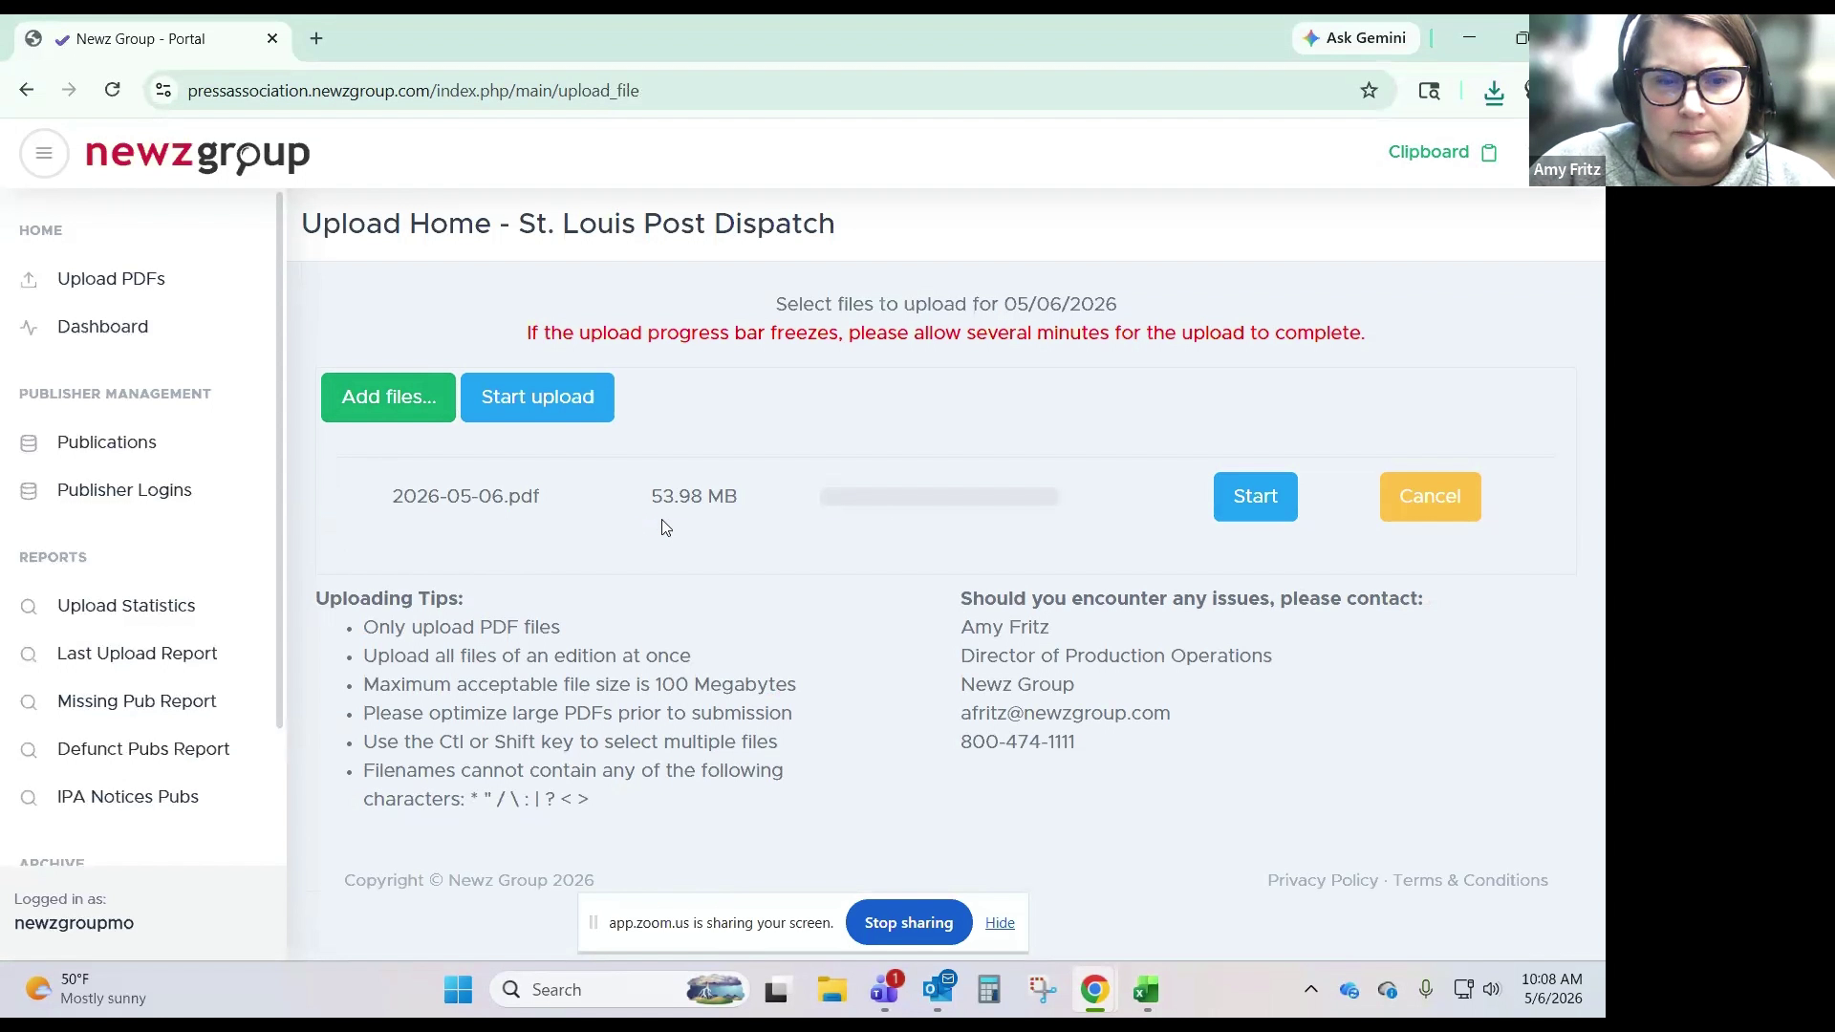Click the microphone tray icon
The width and height of the screenshot is (1835, 1032).
tap(1425, 989)
